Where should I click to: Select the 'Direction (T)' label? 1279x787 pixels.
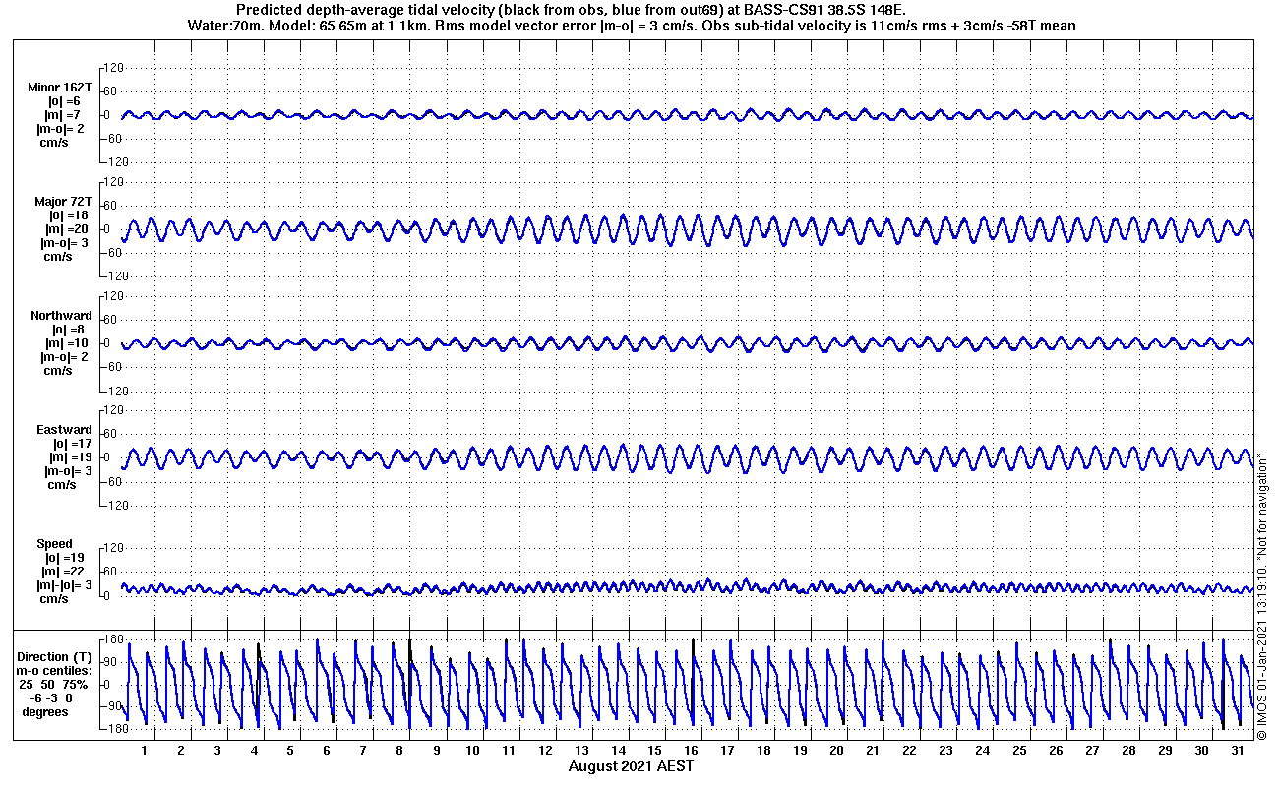[56, 656]
